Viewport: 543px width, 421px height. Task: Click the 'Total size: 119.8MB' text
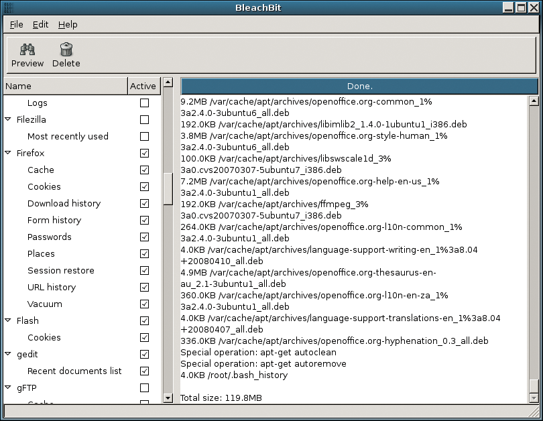[221, 398]
